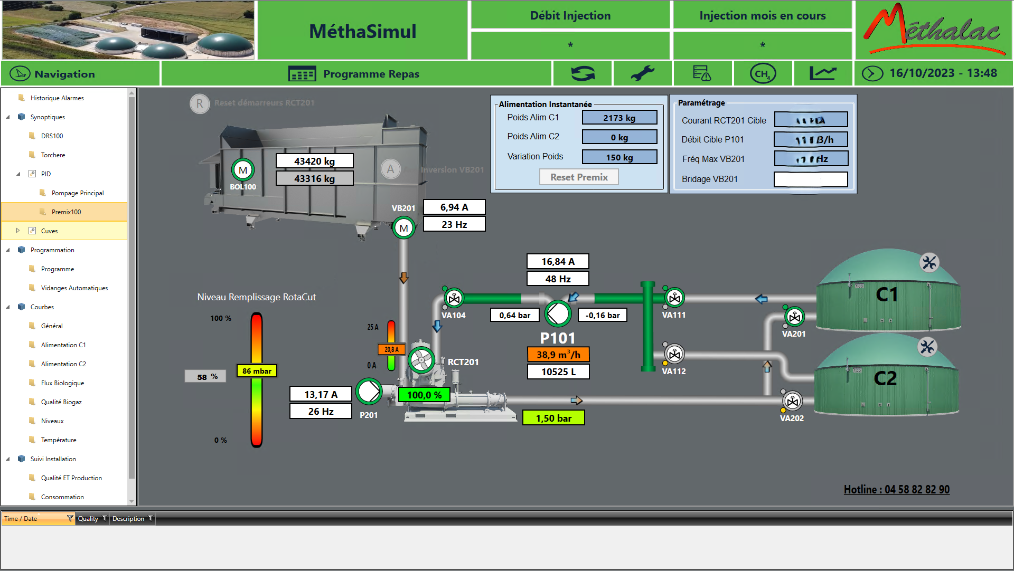Open the Description column filter
Image resolution: width=1014 pixels, height=571 pixels.
pyautogui.click(x=151, y=519)
